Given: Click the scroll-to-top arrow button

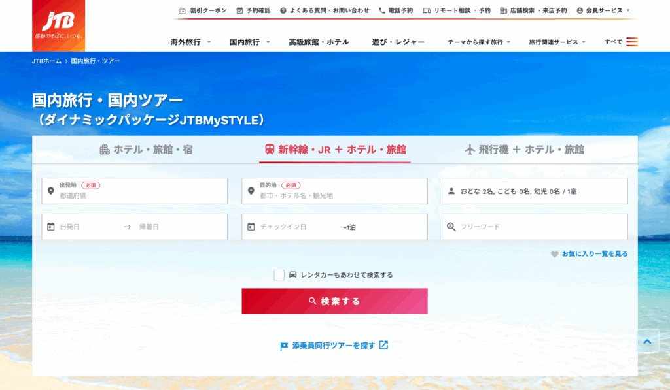Looking at the screenshot, I should pyautogui.click(x=647, y=342).
